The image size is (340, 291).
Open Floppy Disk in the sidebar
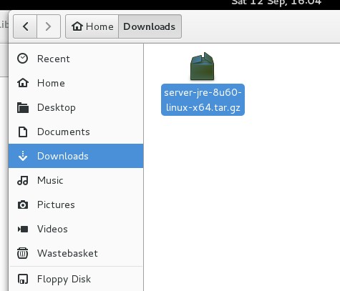[76, 279]
